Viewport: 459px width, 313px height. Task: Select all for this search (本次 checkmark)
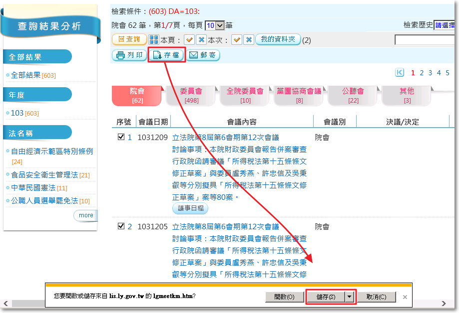[x=237, y=40]
